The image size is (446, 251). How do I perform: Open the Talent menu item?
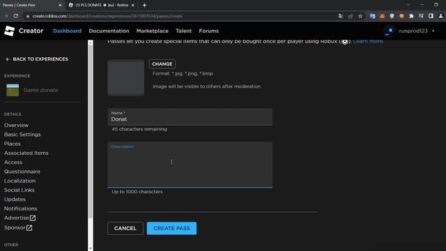tap(184, 31)
